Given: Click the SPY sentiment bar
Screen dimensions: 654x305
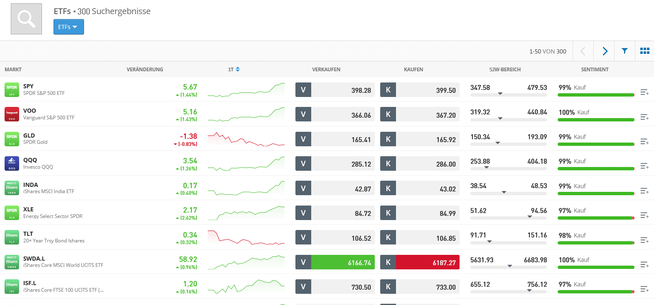Looking at the screenshot, I should click(596, 95).
